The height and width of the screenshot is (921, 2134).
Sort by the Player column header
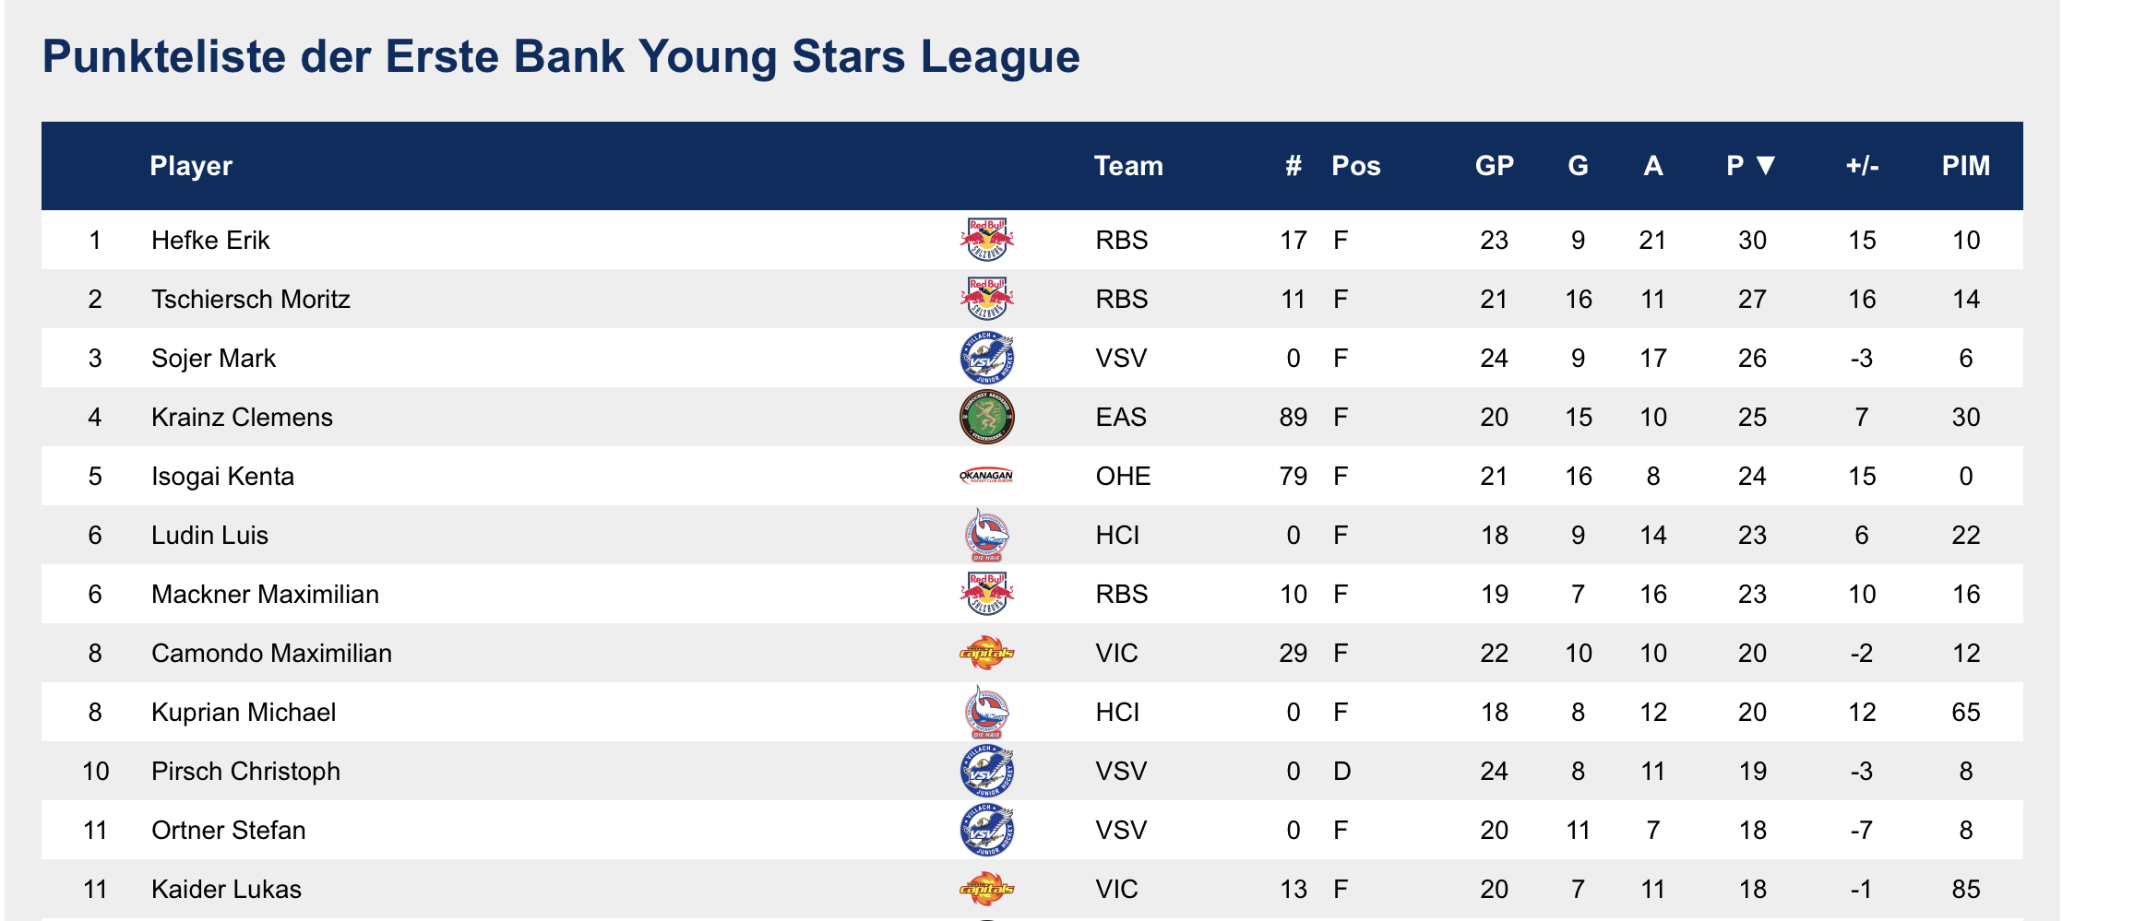point(191,166)
